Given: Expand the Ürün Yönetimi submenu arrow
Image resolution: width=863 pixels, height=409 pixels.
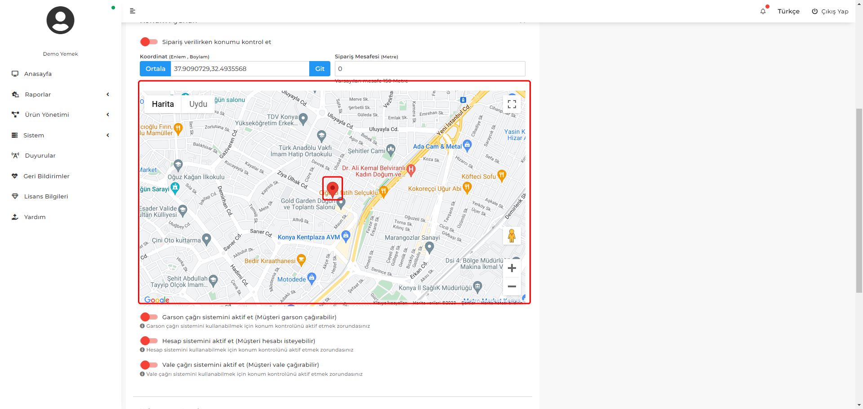Looking at the screenshot, I should tap(108, 114).
